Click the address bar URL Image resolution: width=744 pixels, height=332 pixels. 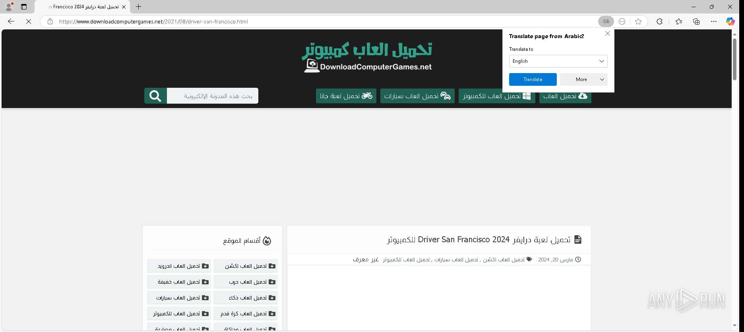[153, 21]
